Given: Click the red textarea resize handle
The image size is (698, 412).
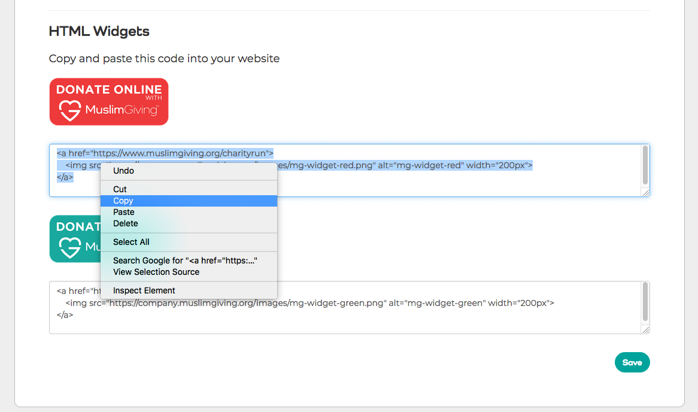Looking at the screenshot, I should [x=645, y=192].
